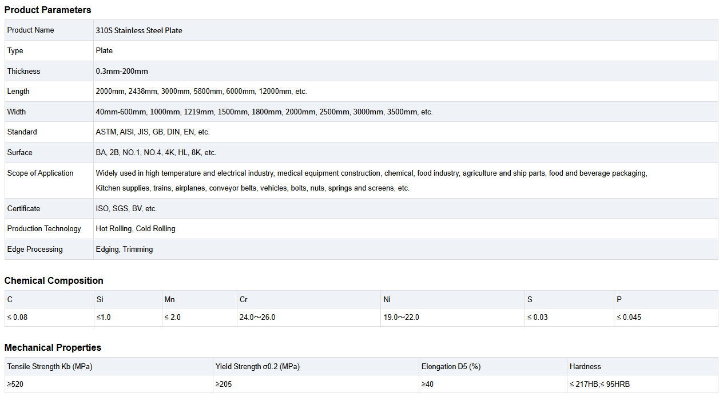Click the Tensile Strength column header
Viewport: 723px width, 404px height.
pos(50,367)
